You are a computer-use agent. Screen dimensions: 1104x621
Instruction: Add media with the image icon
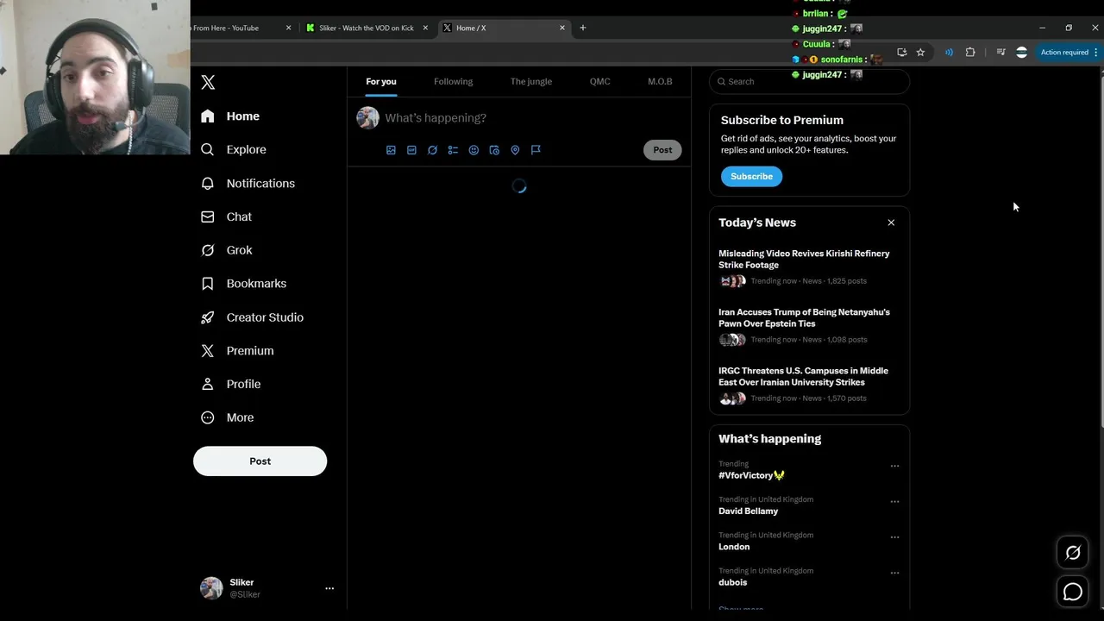[x=391, y=150]
